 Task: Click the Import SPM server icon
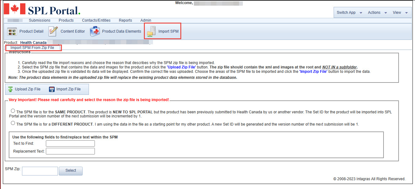[151, 31]
